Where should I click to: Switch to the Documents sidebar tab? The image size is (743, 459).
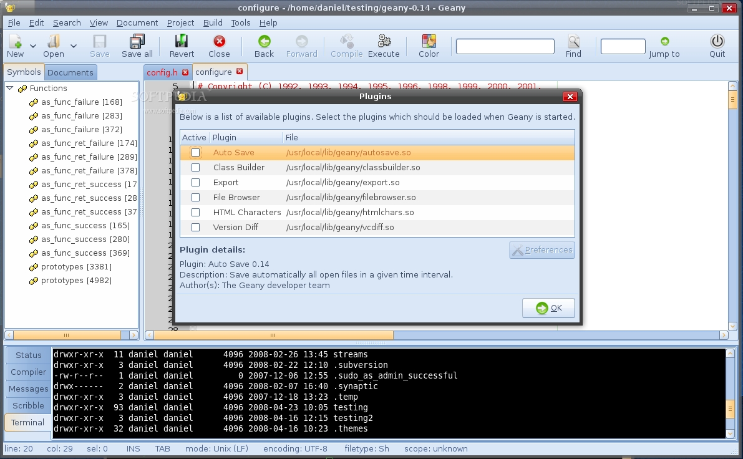click(x=70, y=72)
